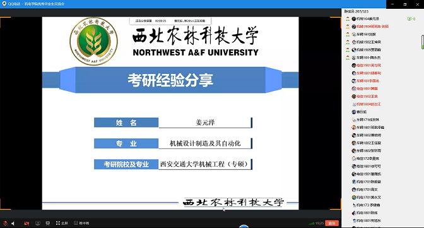424x228 pixels.
Task: Click the 姓名 label box on slide
Action: tap(126, 123)
